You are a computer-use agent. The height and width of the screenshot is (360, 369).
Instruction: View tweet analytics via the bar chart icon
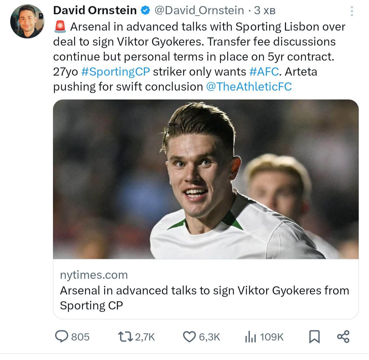(250, 337)
